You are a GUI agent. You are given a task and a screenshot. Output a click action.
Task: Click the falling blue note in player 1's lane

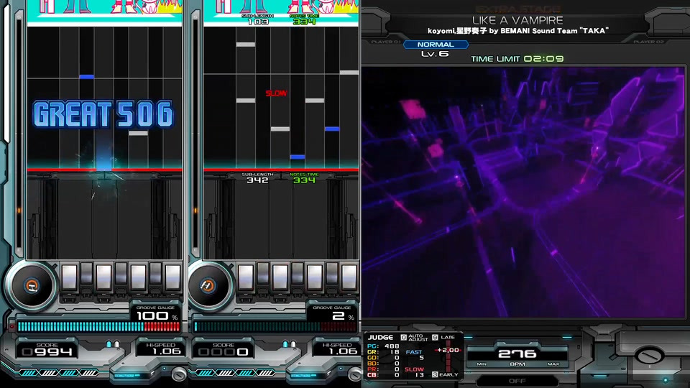point(87,77)
